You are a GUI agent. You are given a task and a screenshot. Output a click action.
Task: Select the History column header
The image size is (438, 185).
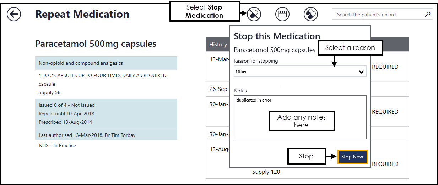click(x=218, y=45)
